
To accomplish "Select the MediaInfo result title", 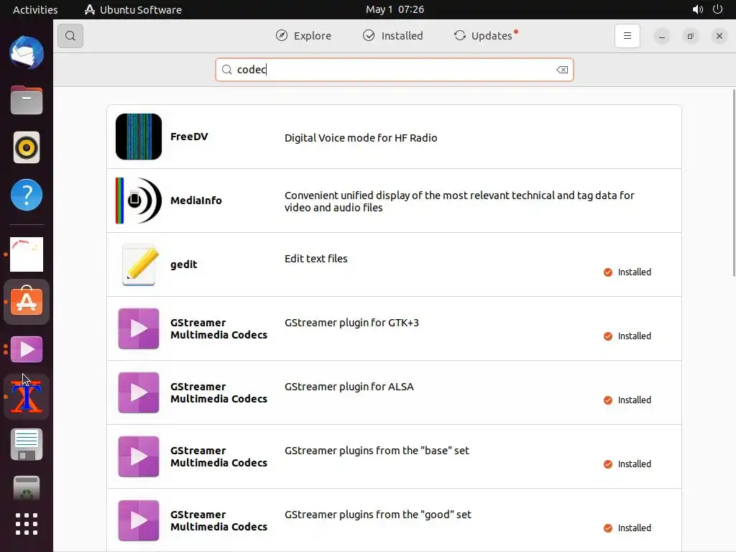I will click(195, 201).
